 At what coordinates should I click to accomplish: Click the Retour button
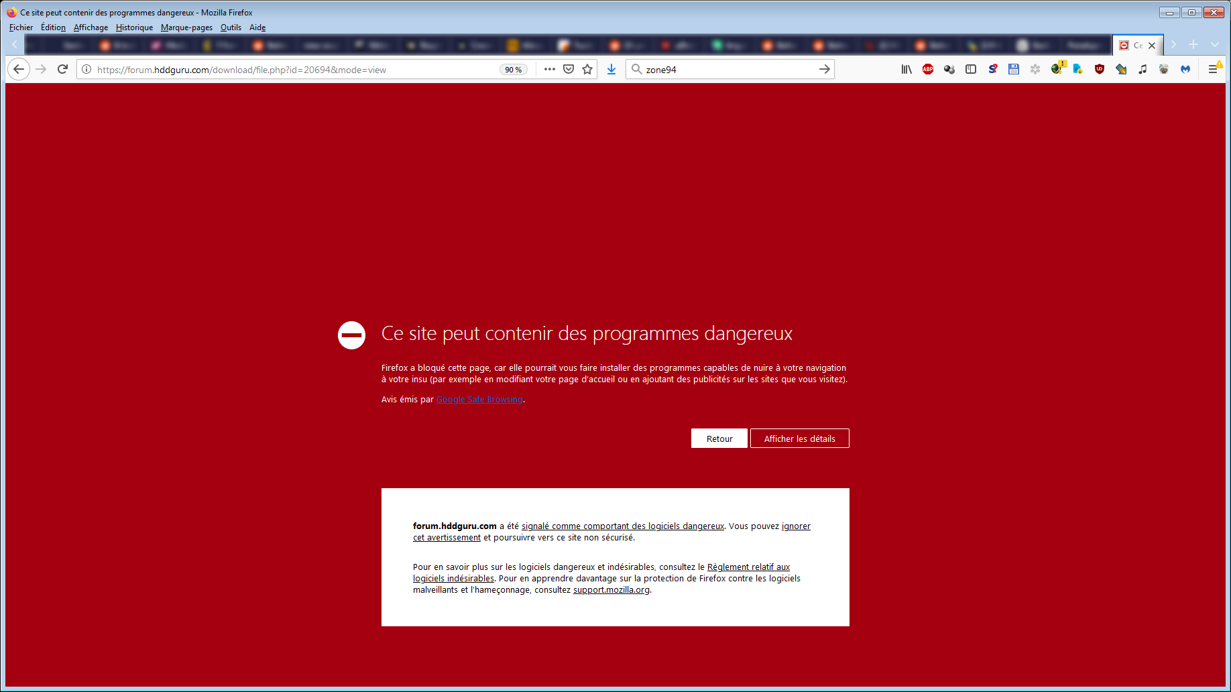719,439
